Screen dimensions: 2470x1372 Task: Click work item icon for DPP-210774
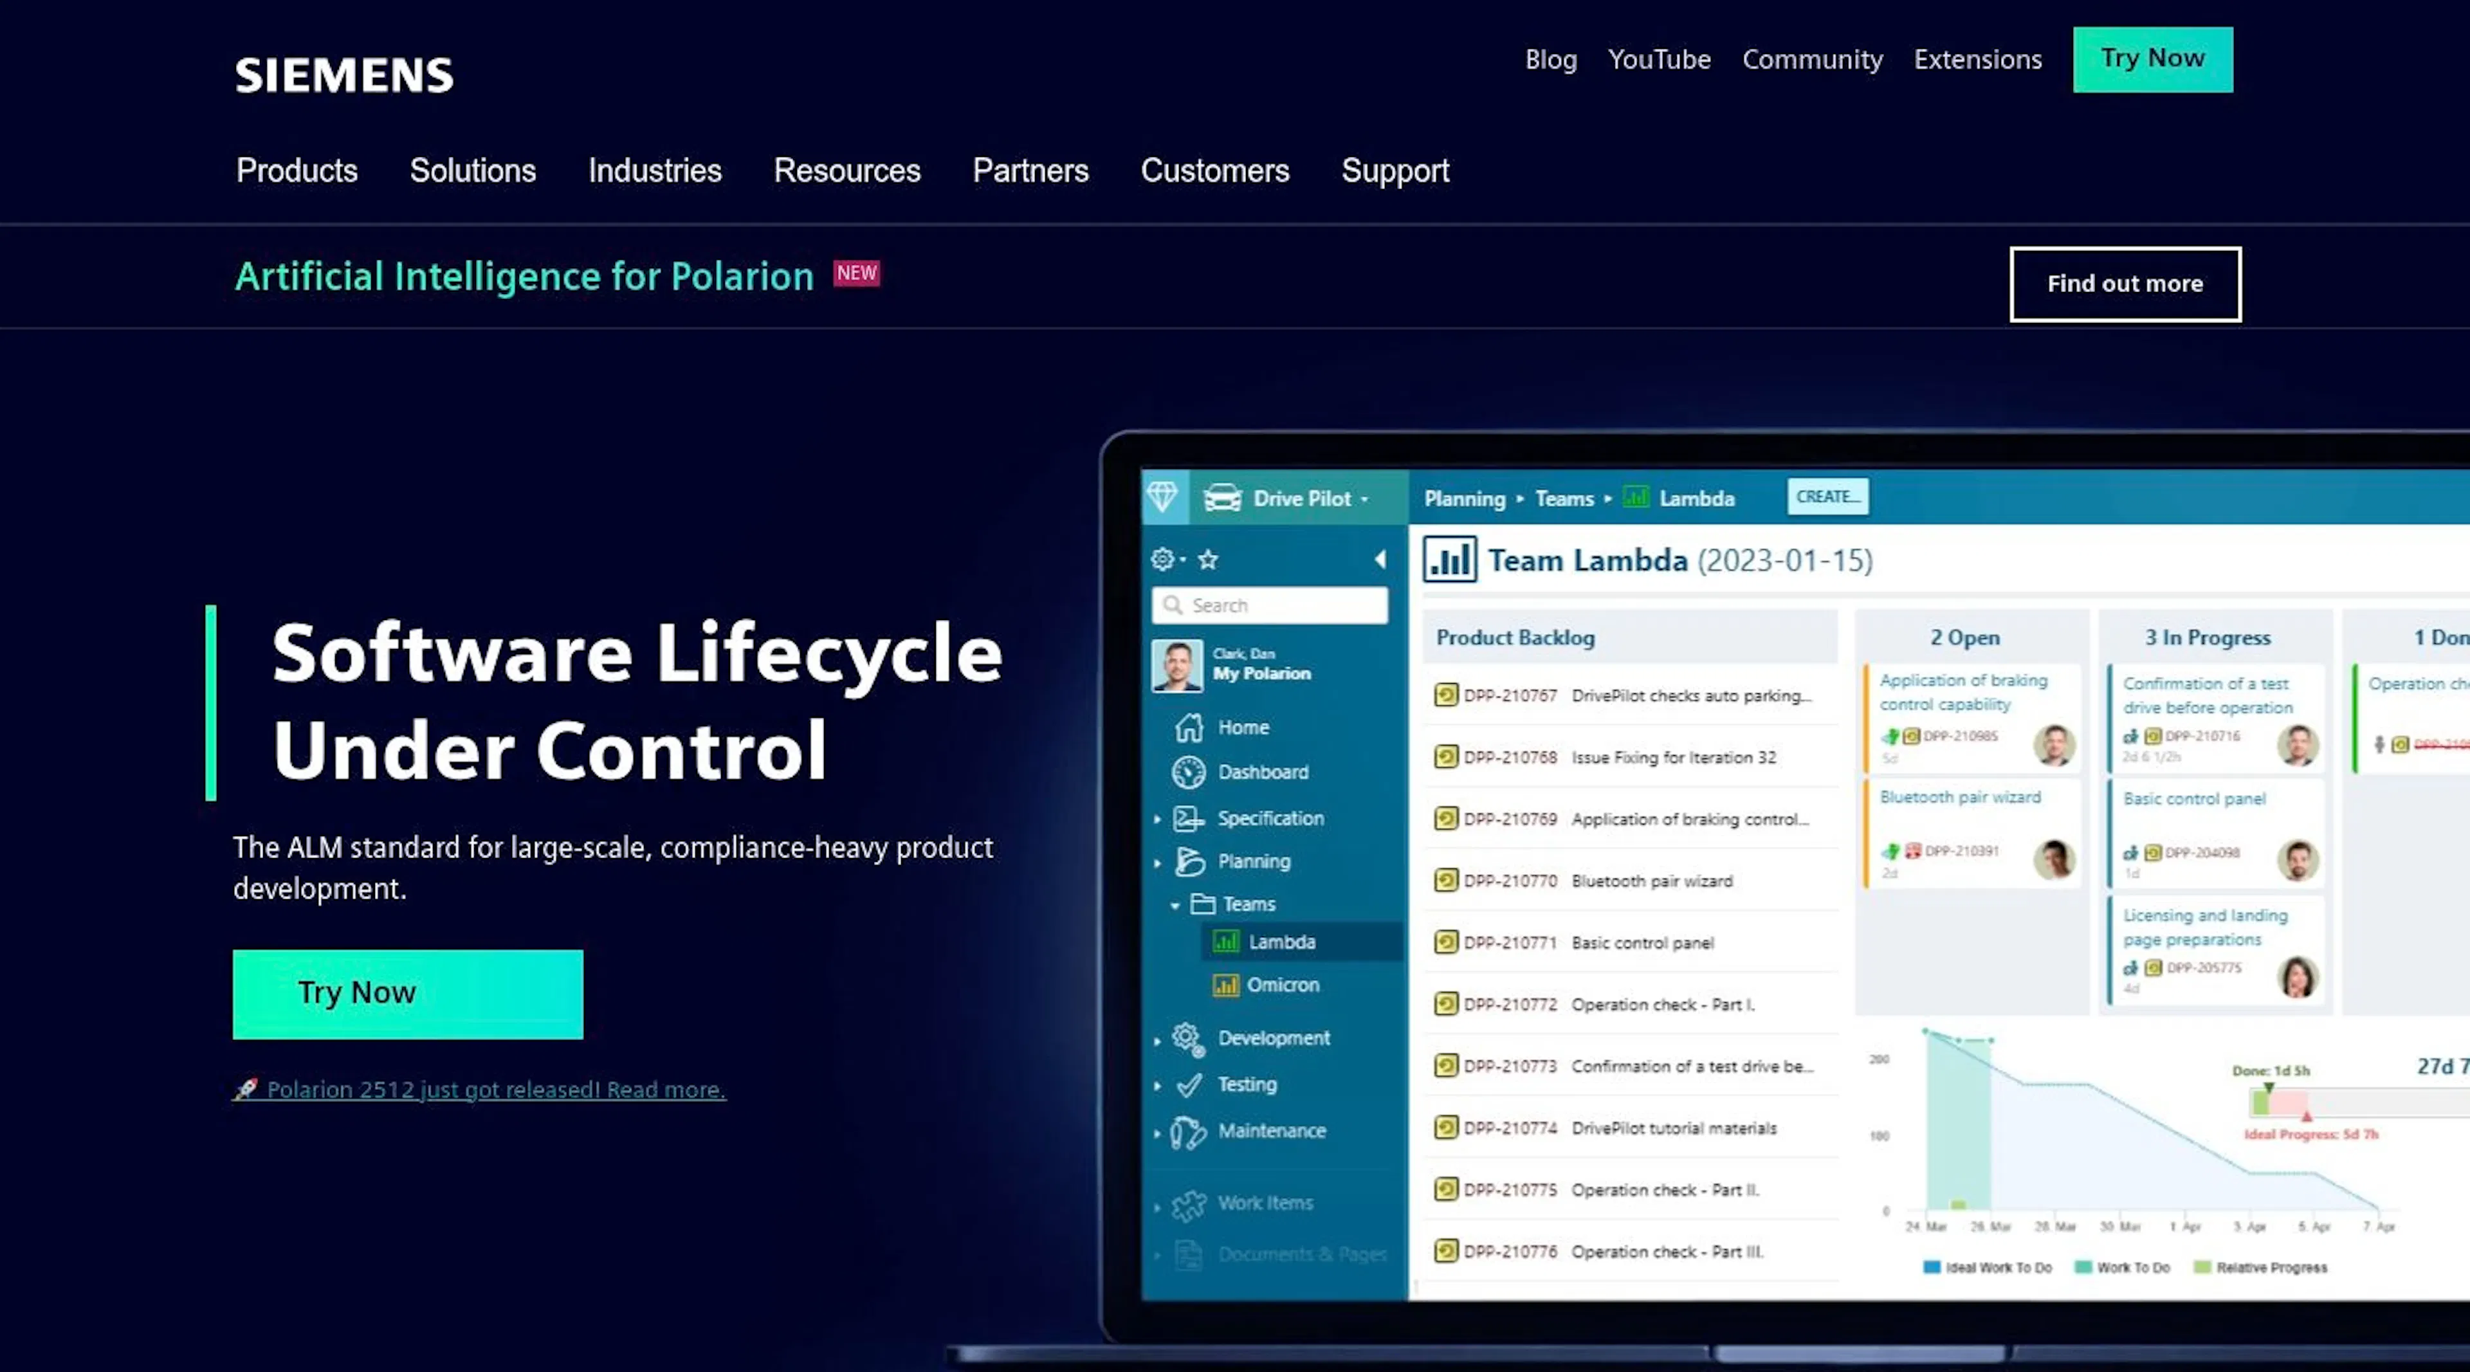pyautogui.click(x=1446, y=1126)
